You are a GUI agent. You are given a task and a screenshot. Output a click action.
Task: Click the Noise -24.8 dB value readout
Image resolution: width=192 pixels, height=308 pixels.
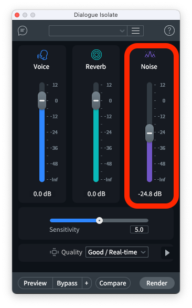tap(150, 194)
